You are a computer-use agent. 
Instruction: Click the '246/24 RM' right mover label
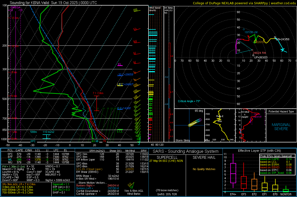click(259, 53)
